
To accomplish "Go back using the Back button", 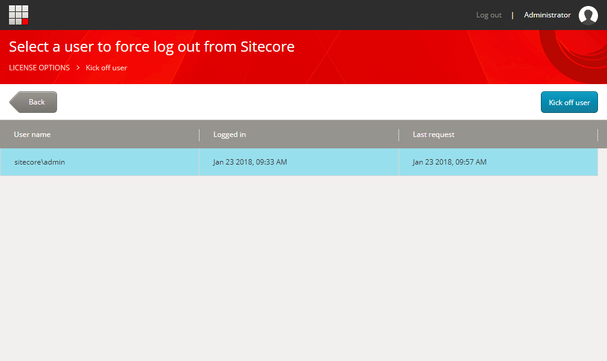I will click(x=33, y=102).
